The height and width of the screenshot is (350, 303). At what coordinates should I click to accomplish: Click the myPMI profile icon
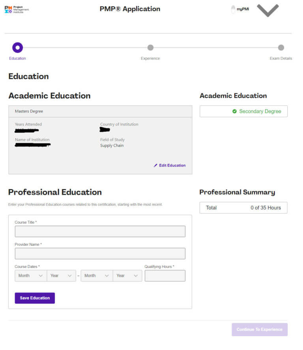(x=233, y=9)
